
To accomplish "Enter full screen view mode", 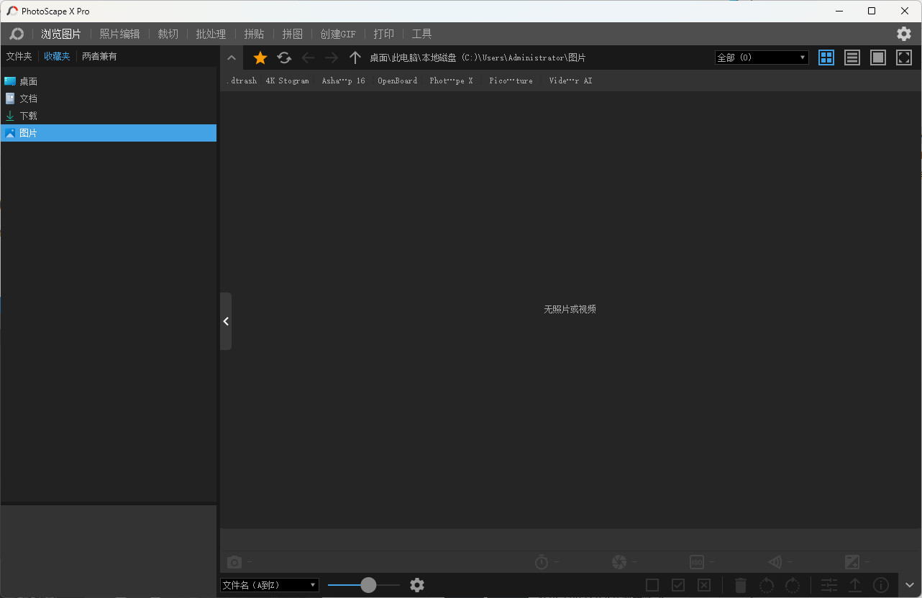I will pos(904,57).
